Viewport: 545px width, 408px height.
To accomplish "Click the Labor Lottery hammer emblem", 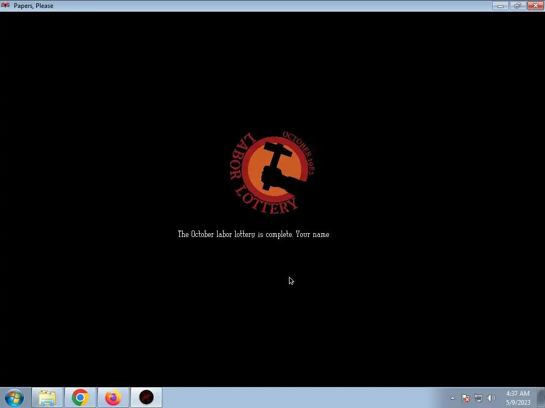I will click(x=273, y=173).
